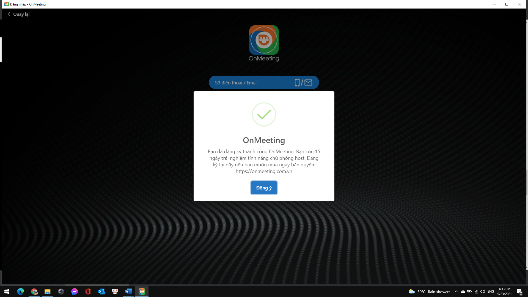Image resolution: width=528 pixels, height=297 pixels.
Task: Open Outlook from the taskbar
Action: [x=101, y=291]
